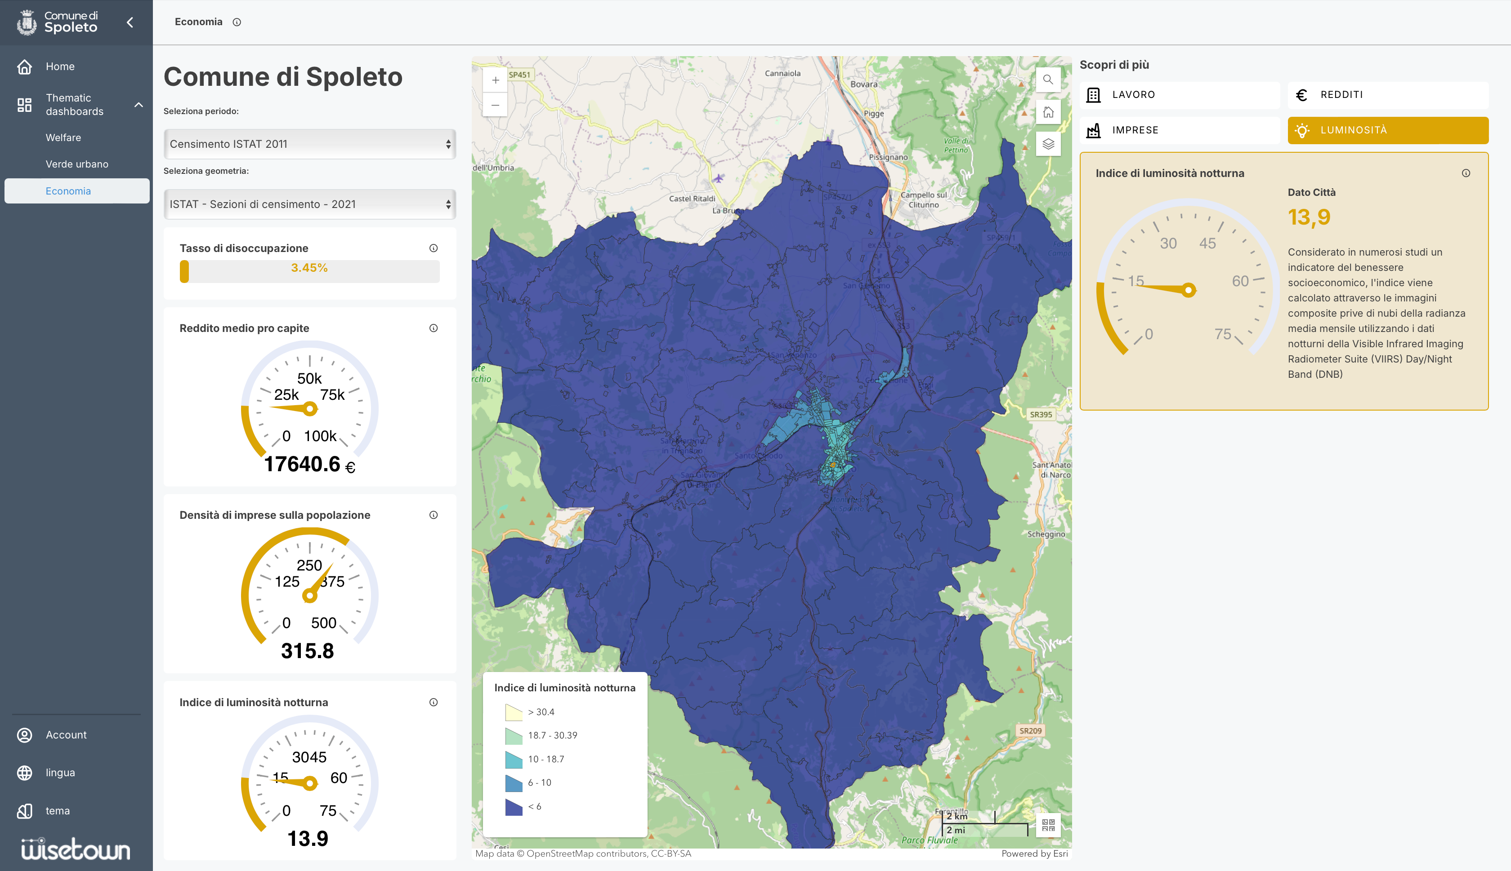Go to Welfare dashboard
The width and height of the screenshot is (1511, 871).
click(63, 137)
